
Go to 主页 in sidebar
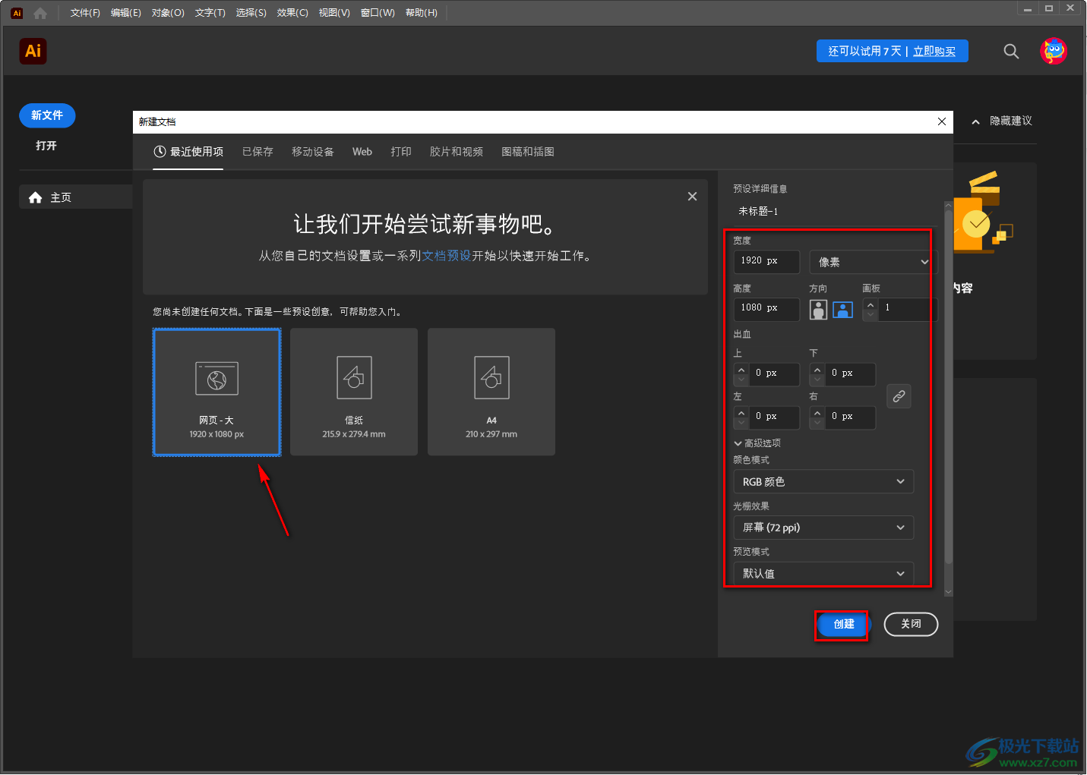click(75, 197)
